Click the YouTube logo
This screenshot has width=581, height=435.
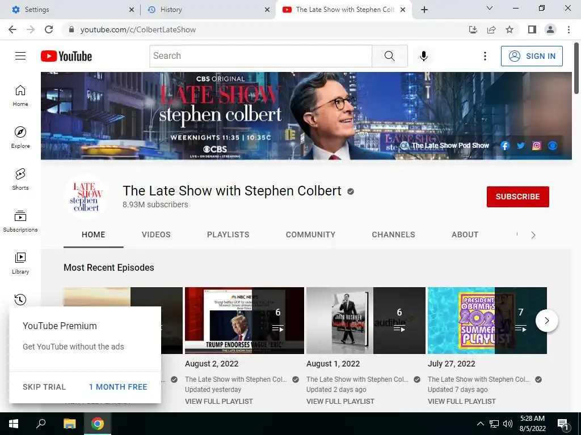[66, 56]
